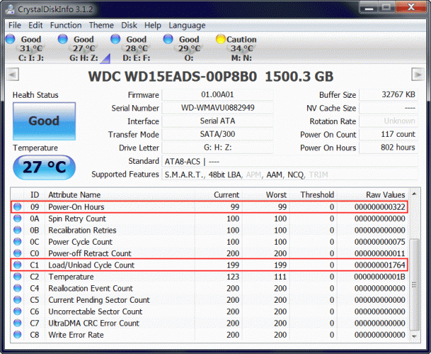Select the O: disk status orb
The image size is (431, 354).
point(168,39)
